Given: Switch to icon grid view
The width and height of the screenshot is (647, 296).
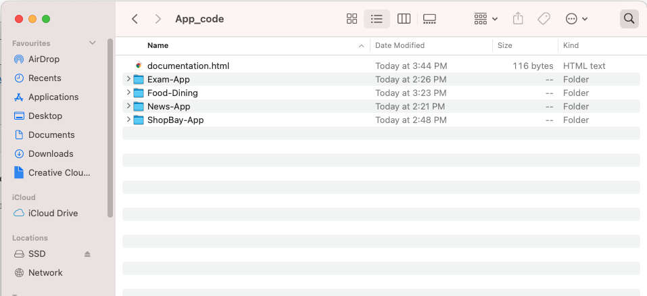Looking at the screenshot, I should pos(352,18).
